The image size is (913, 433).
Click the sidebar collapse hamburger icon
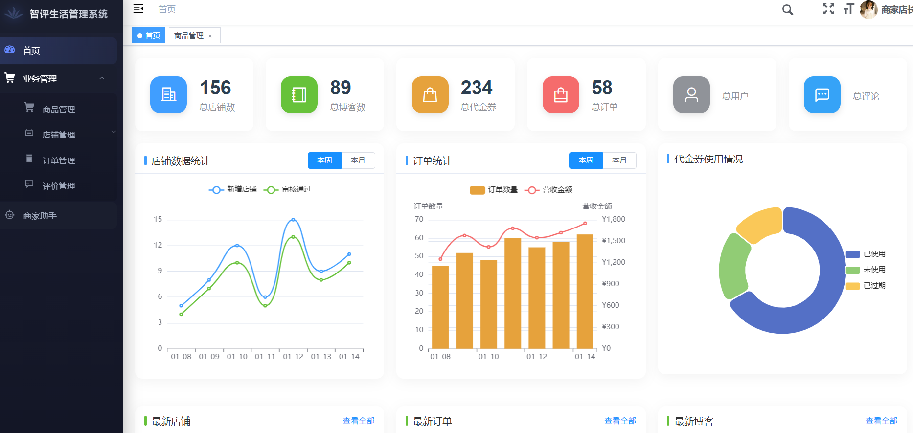click(x=138, y=9)
